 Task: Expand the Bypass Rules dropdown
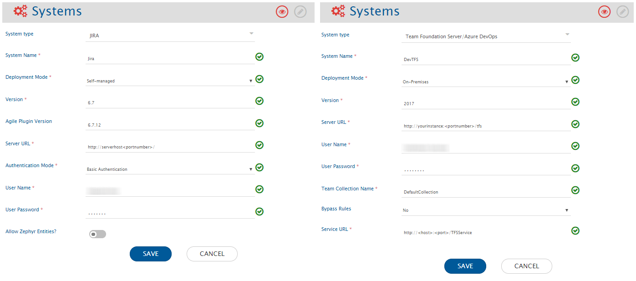coord(485,210)
